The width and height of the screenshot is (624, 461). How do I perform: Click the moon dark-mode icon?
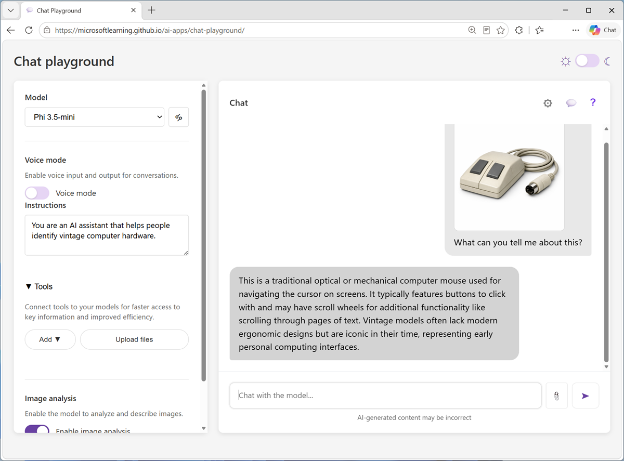pyautogui.click(x=607, y=61)
